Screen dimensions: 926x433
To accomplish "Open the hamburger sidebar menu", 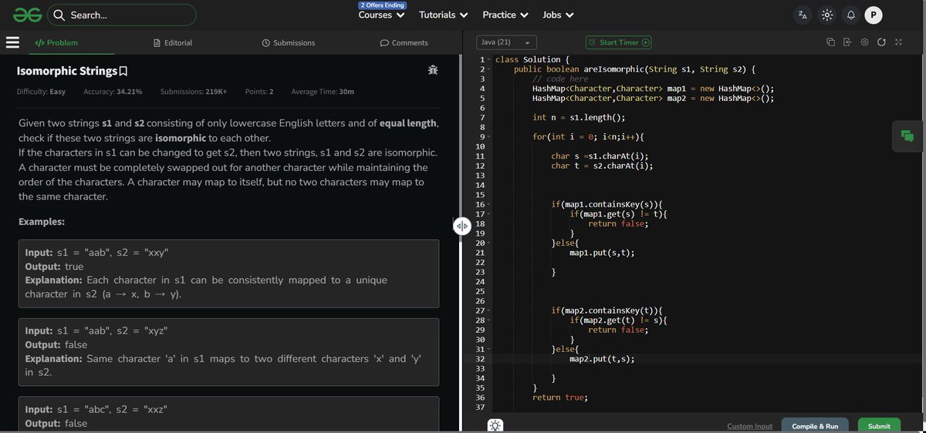I will pyautogui.click(x=12, y=42).
